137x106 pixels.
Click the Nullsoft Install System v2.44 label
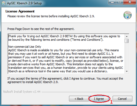(22, 92)
